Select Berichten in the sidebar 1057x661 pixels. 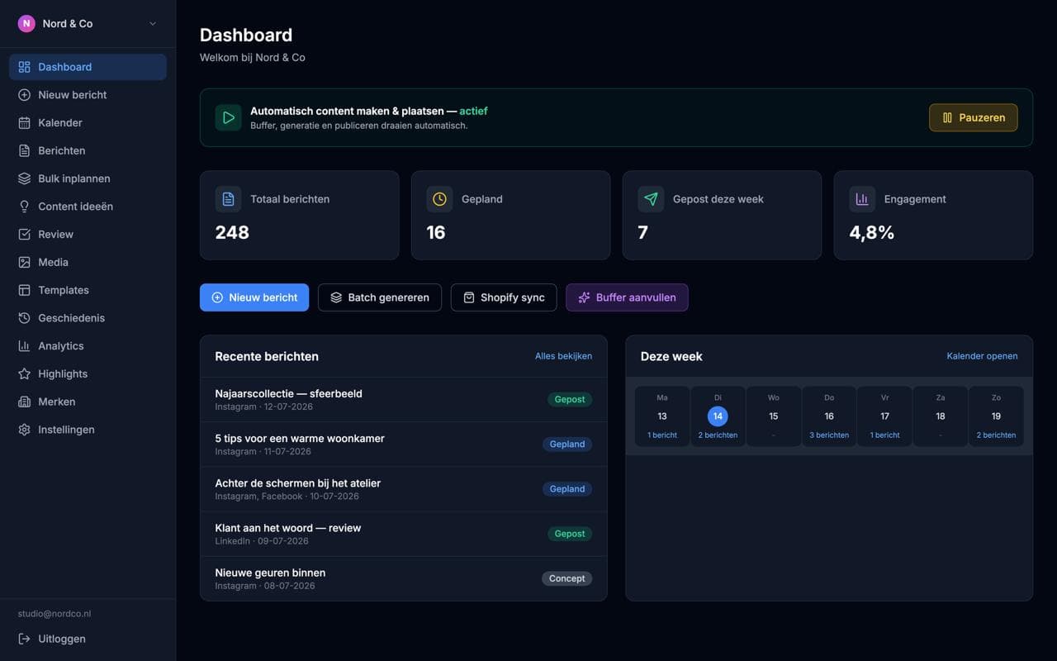coord(88,151)
